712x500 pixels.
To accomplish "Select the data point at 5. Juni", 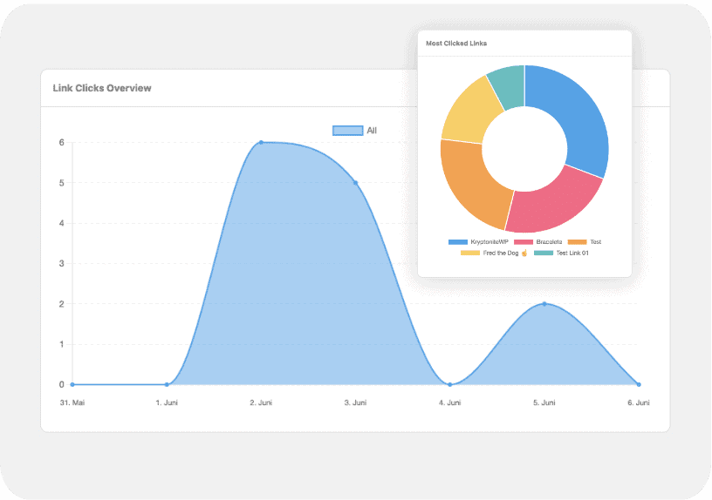I will click(544, 304).
